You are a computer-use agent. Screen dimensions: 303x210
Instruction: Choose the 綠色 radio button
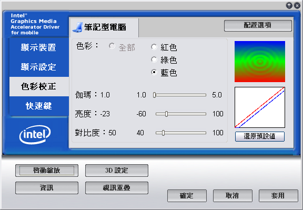coord(154,59)
